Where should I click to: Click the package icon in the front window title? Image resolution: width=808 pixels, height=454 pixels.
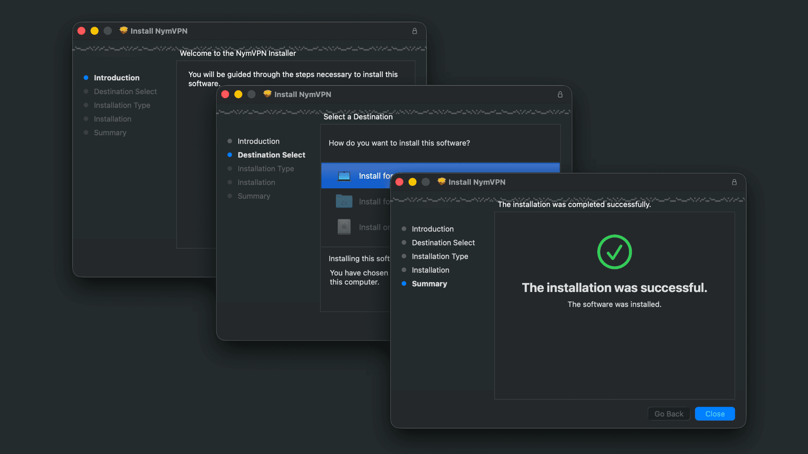[x=441, y=182]
